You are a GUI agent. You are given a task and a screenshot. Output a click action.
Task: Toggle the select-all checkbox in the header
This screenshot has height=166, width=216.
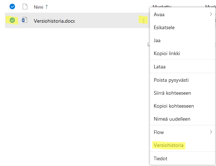pos(12,6)
